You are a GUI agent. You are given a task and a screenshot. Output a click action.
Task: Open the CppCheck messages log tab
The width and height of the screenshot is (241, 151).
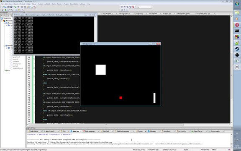[123, 131]
